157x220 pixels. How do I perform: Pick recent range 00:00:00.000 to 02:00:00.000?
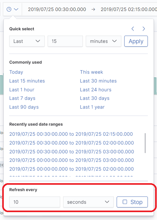pos(72,169)
